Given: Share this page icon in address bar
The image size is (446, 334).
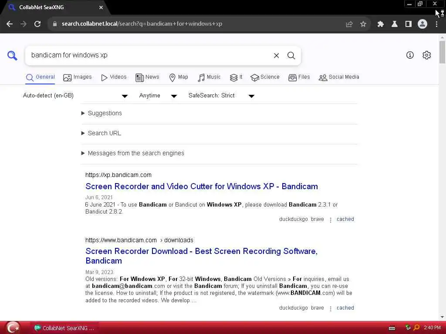Looking at the screenshot, I should pos(349,24).
